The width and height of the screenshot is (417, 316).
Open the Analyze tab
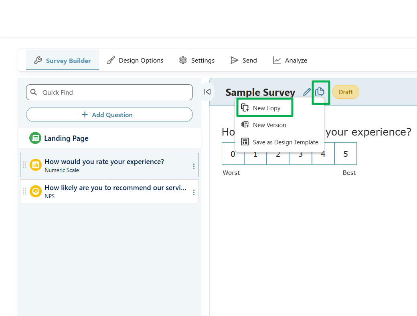tap(290, 61)
